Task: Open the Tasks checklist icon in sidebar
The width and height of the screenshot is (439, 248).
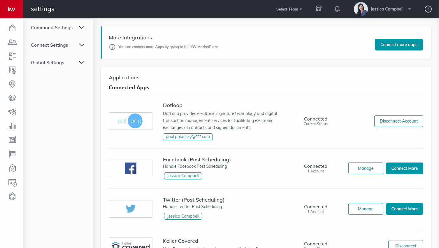Action: click(x=12, y=56)
